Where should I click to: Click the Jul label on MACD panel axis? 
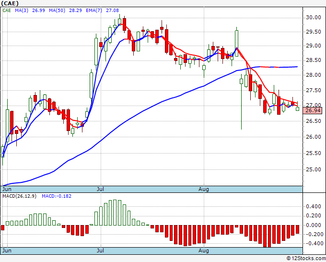pos(100,250)
